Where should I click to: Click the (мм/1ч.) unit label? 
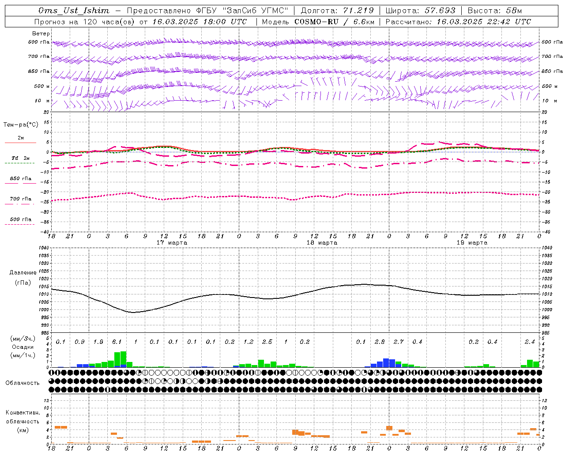tap(23, 356)
